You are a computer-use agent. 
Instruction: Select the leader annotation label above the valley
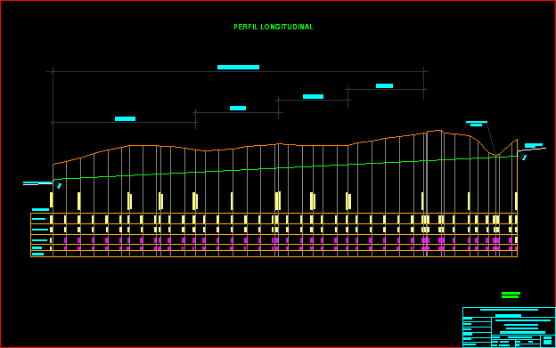tap(476, 124)
